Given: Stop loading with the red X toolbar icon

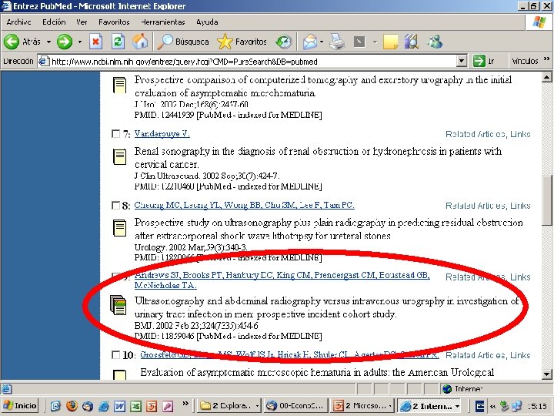Looking at the screenshot, I should (x=95, y=42).
